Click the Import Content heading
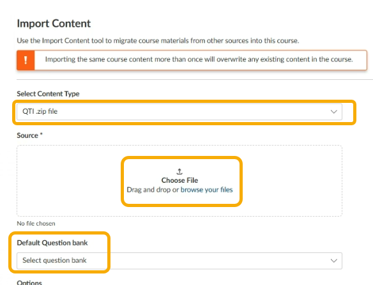The width and height of the screenshot is (373, 285). [54, 24]
